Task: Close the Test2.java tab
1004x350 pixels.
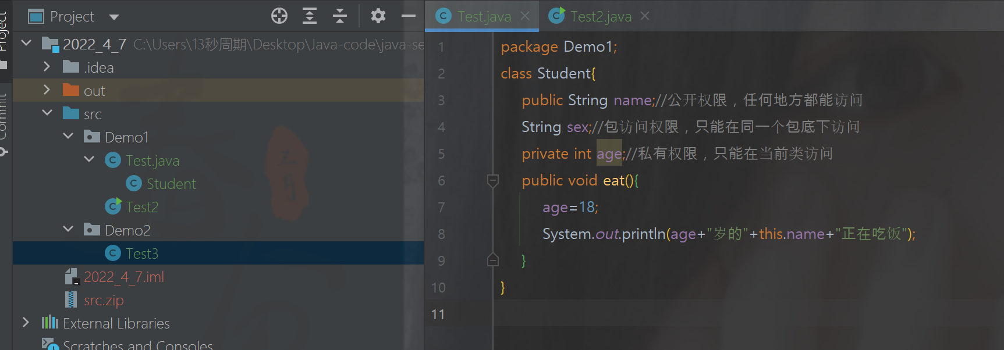Action: (x=645, y=16)
